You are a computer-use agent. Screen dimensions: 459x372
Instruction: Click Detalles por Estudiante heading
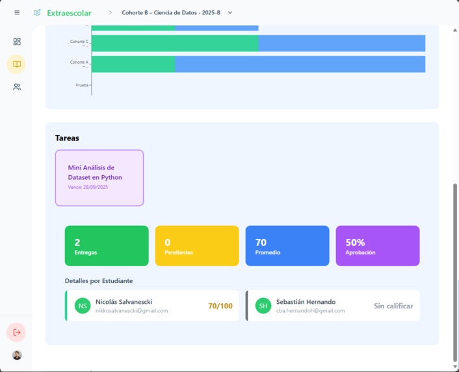[99, 281]
